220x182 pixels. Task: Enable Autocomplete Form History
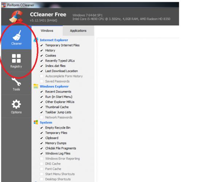(x=42, y=76)
